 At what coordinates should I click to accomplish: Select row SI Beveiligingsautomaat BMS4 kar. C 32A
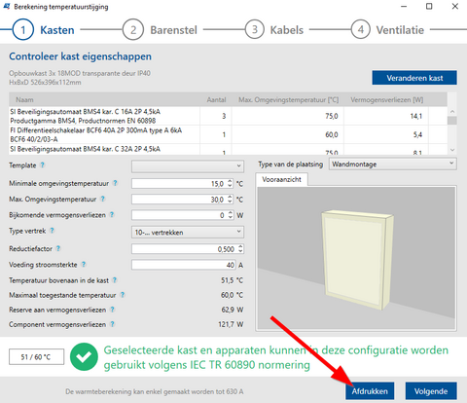tap(228, 150)
